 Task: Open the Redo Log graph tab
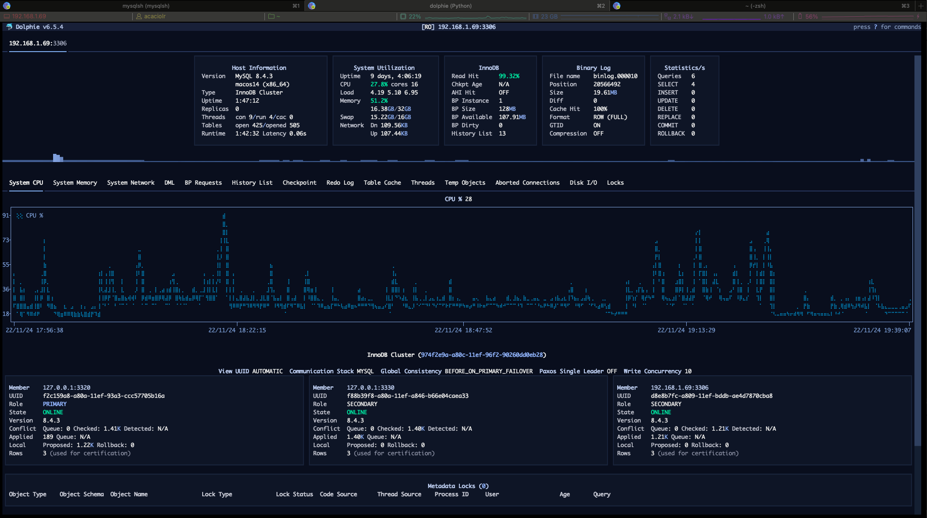tap(340, 183)
